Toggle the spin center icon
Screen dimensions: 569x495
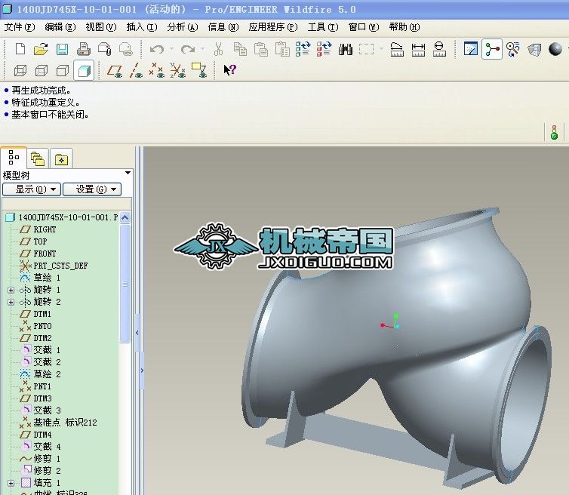click(492, 49)
